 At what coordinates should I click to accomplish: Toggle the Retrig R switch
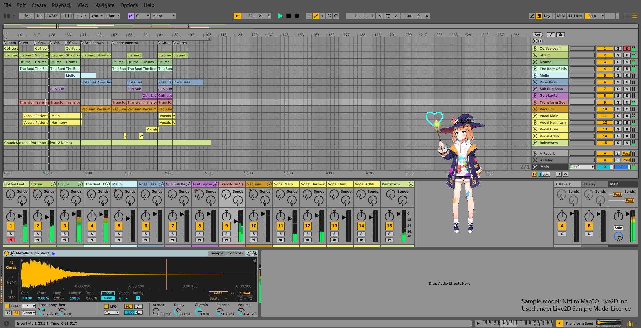click(138, 298)
